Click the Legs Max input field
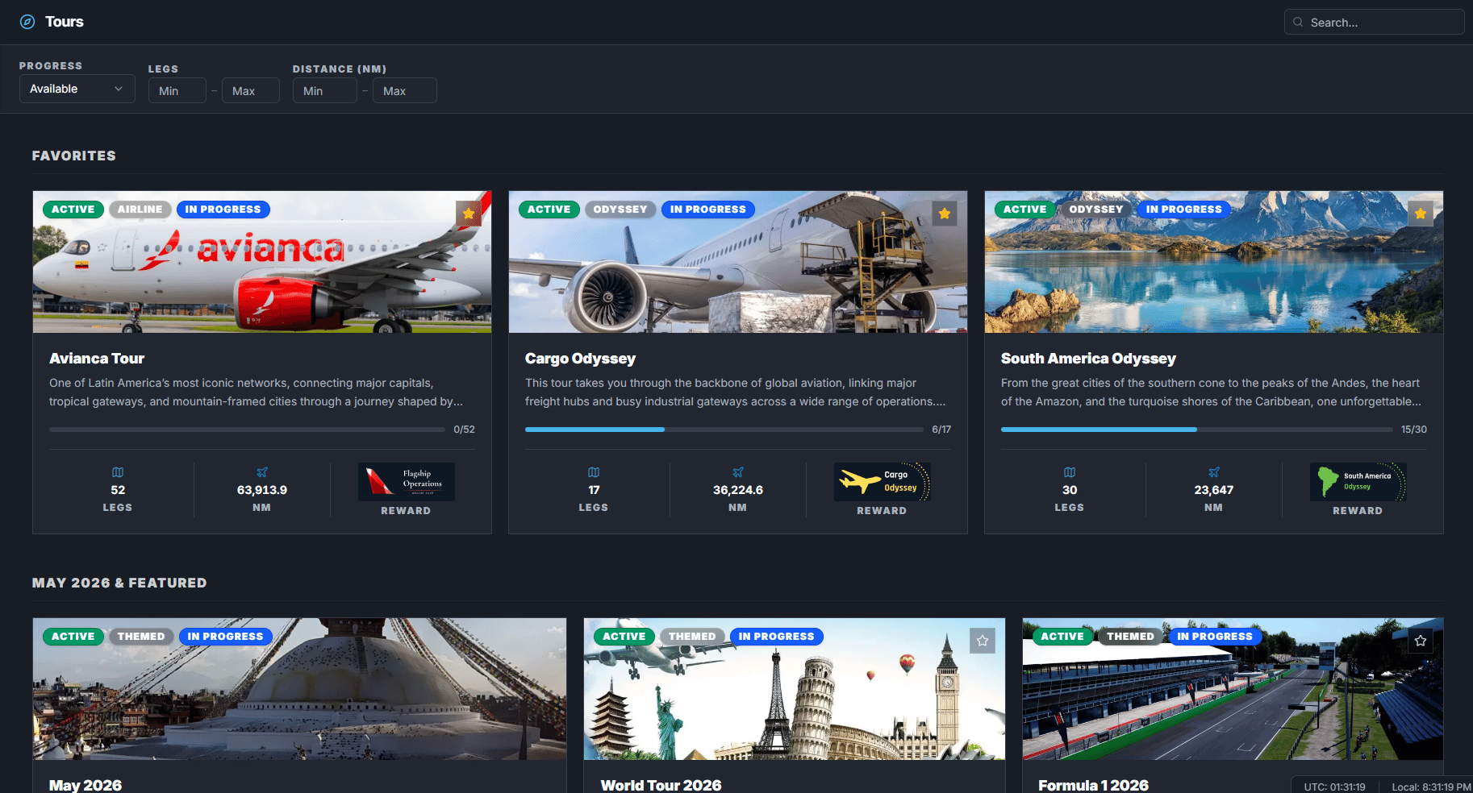The image size is (1473, 793). coord(251,90)
